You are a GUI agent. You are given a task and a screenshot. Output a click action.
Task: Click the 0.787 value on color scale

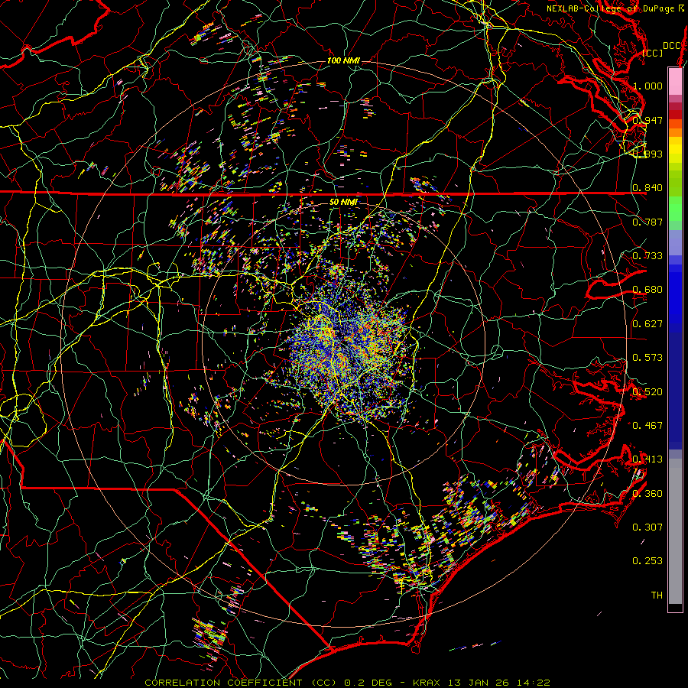coord(647,222)
